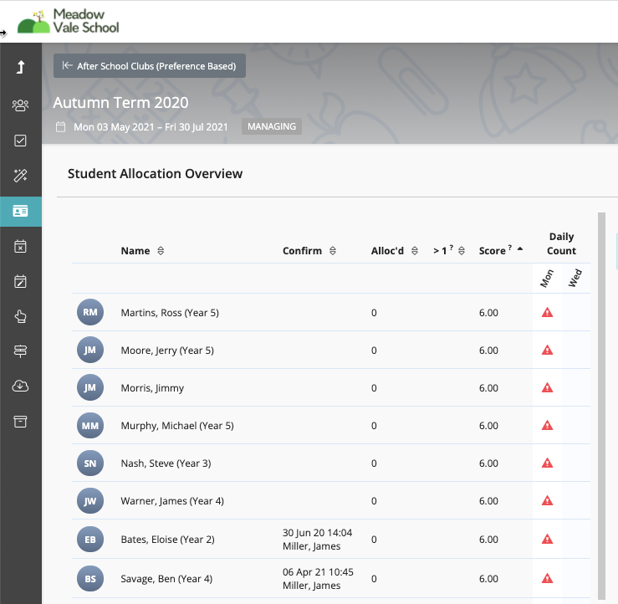Image resolution: width=618 pixels, height=604 pixels.
Task: Click the up arrow icon in sidebar
Action: 21,67
